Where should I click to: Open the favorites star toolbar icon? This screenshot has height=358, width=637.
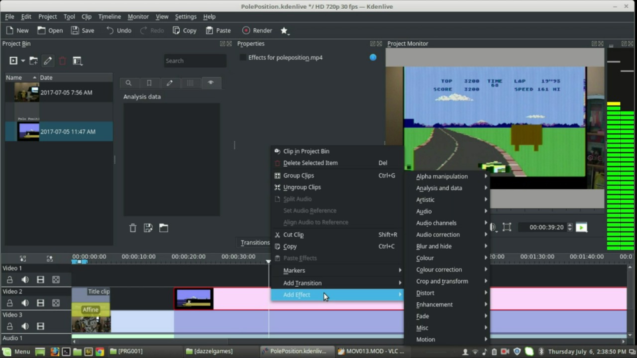(x=285, y=30)
